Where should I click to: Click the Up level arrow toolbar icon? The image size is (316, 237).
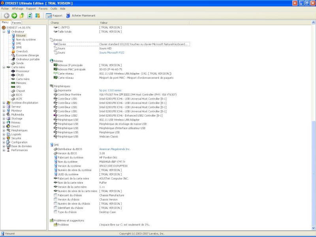[x=22, y=15]
